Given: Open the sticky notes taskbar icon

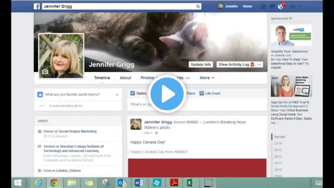Looking at the screenshot, I should pos(89,183).
